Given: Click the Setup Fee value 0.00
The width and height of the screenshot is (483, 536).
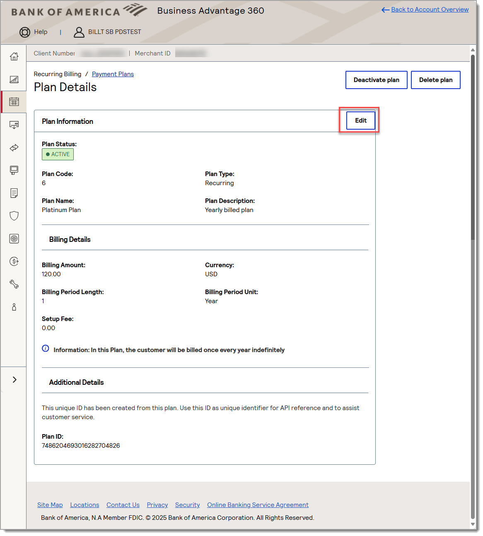Looking at the screenshot, I should [48, 328].
